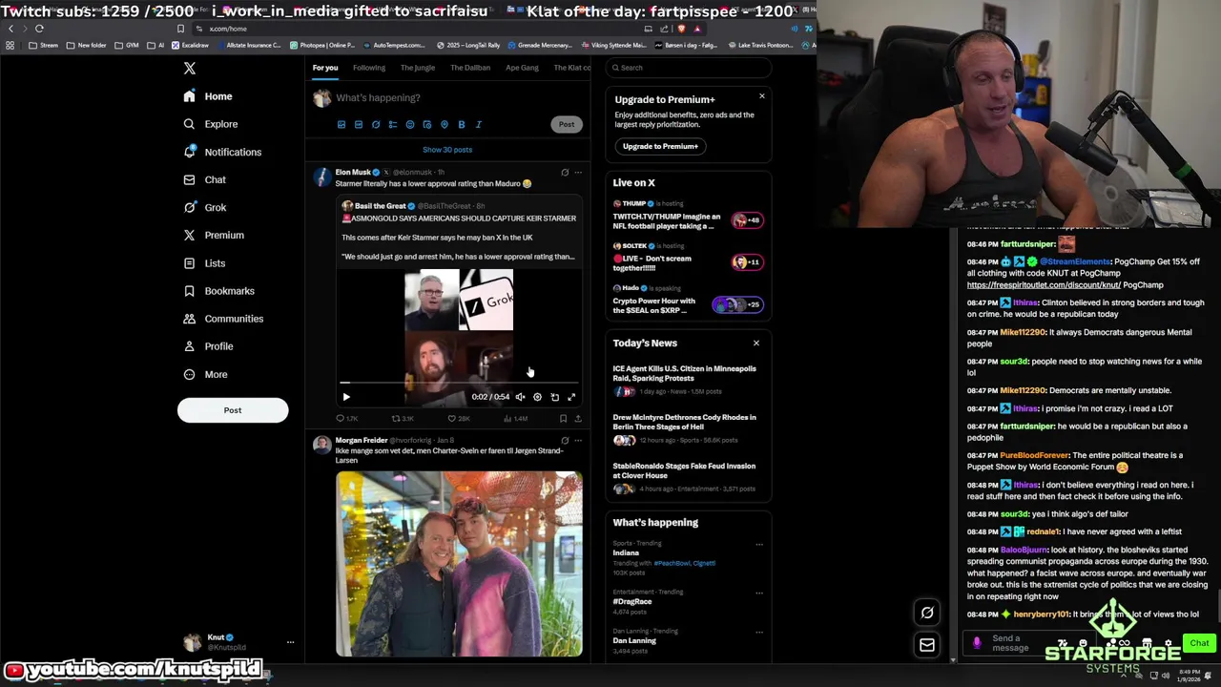The image size is (1221, 687).
Task: Open Notifications in the sidebar
Action: (x=221, y=152)
